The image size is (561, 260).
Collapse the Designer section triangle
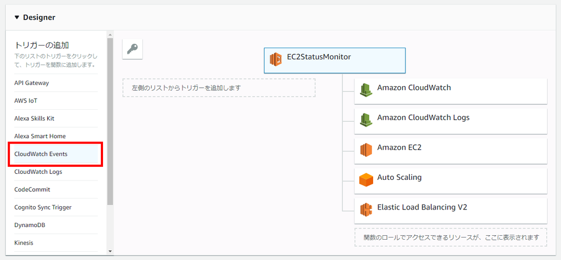point(16,18)
